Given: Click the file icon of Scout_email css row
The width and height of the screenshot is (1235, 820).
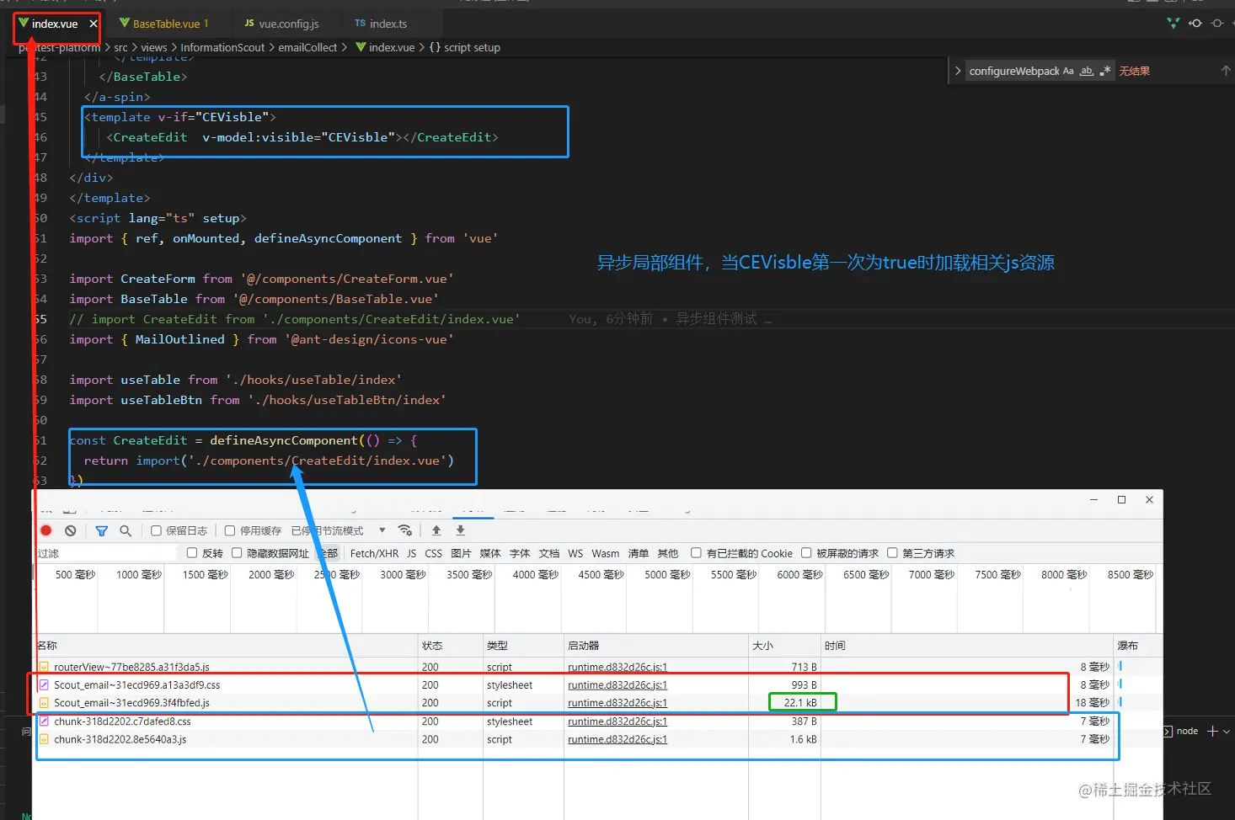Looking at the screenshot, I should tap(44, 685).
